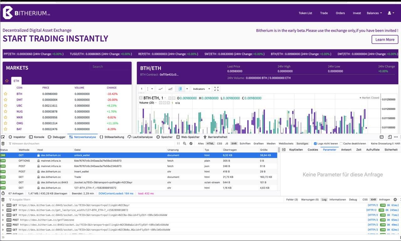The width and height of the screenshot is (401, 241).
Task: Open console settings gear
Action: pyautogui.click(x=395, y=199)
